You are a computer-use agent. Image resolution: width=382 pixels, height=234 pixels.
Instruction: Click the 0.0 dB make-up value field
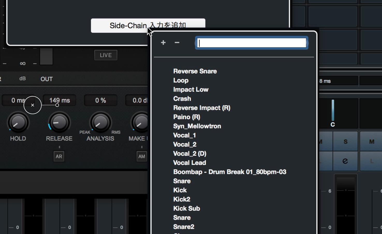point(137,100)
